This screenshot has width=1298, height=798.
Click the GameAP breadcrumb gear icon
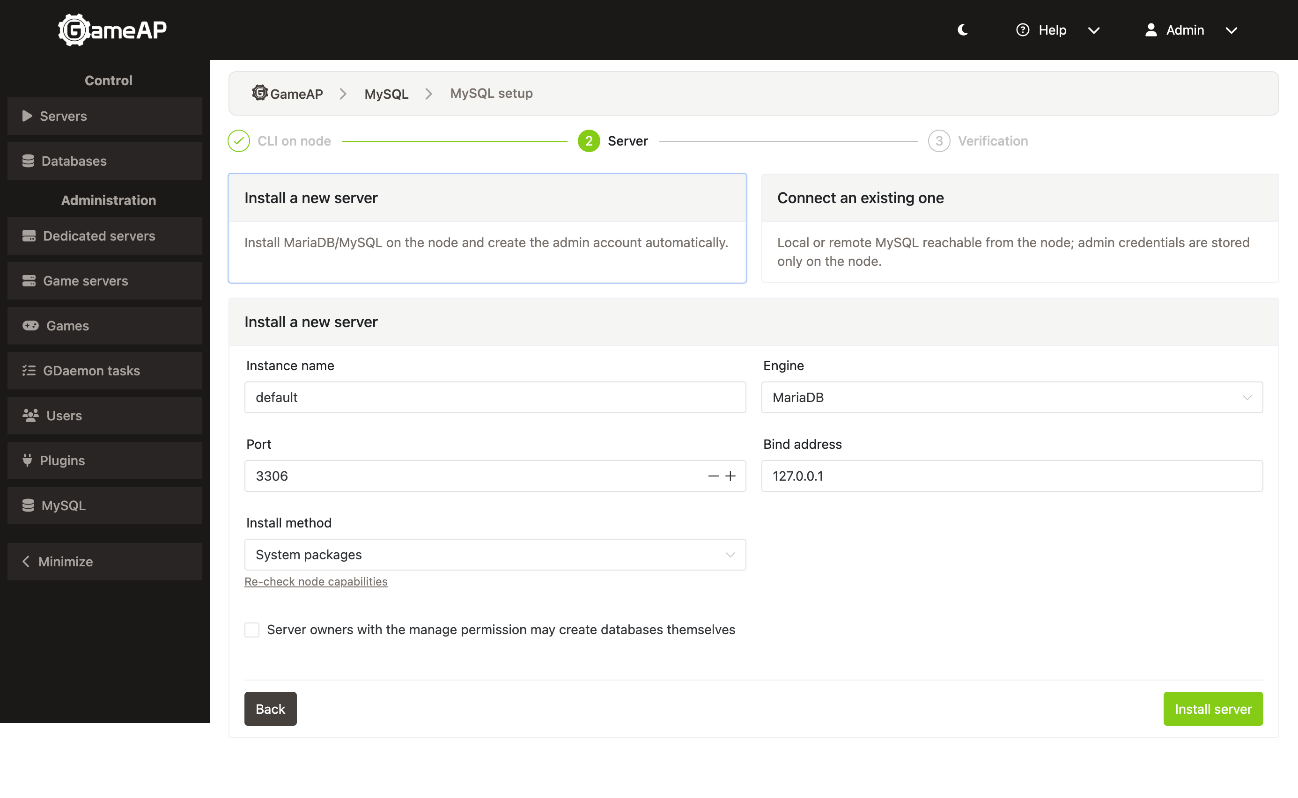coord(260,92)
